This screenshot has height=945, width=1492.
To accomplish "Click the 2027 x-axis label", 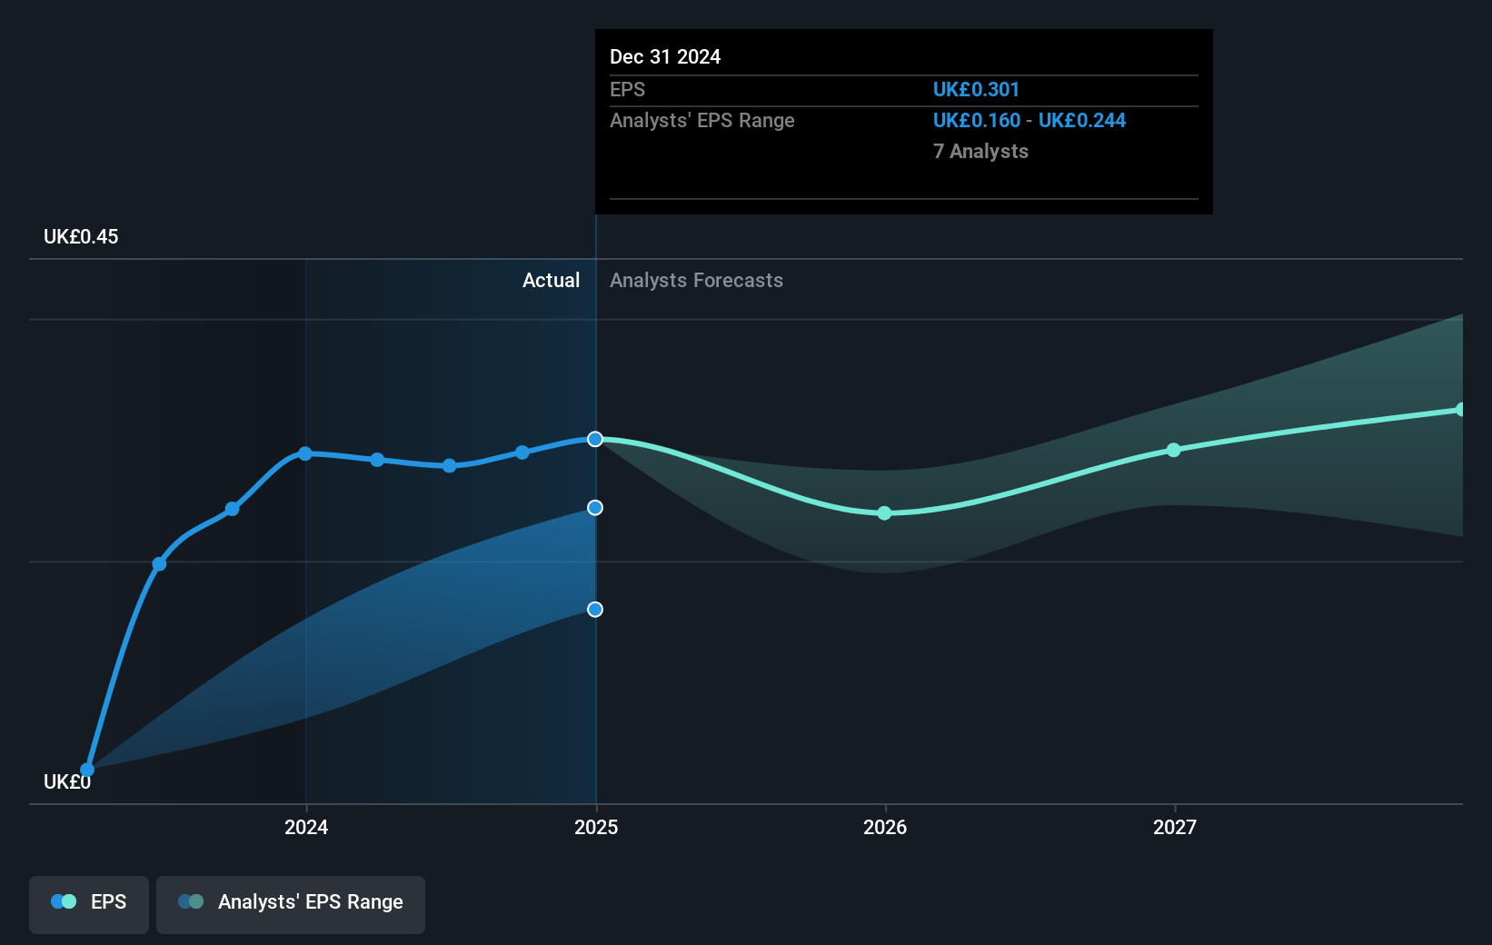I will click(x=1175, y=827).
